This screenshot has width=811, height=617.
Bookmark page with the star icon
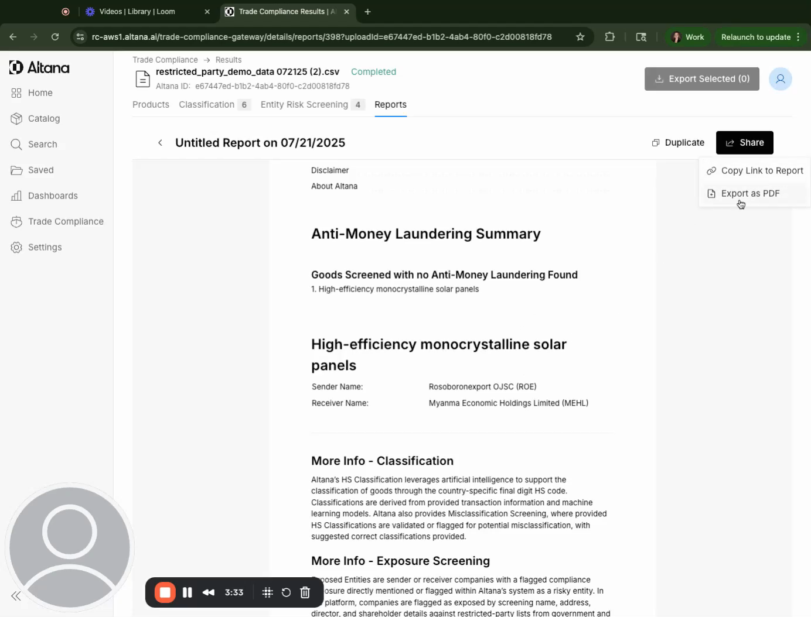coord(580,37)
